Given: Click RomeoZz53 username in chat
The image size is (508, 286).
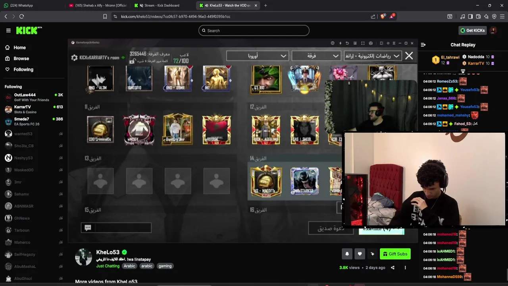Looking at the screenshot, I should pyautogui.click(x=447, y=81).
